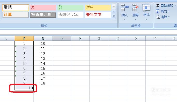The width and height of the screenshot is (177, 102).
Task: Select column R header
Action: click(x=117, y=38)
